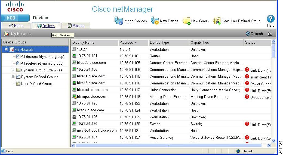Viewport: 283px width, 155px height.
Task: Click address cell 10.76.91.125
Action: click(x=130, y=117)
